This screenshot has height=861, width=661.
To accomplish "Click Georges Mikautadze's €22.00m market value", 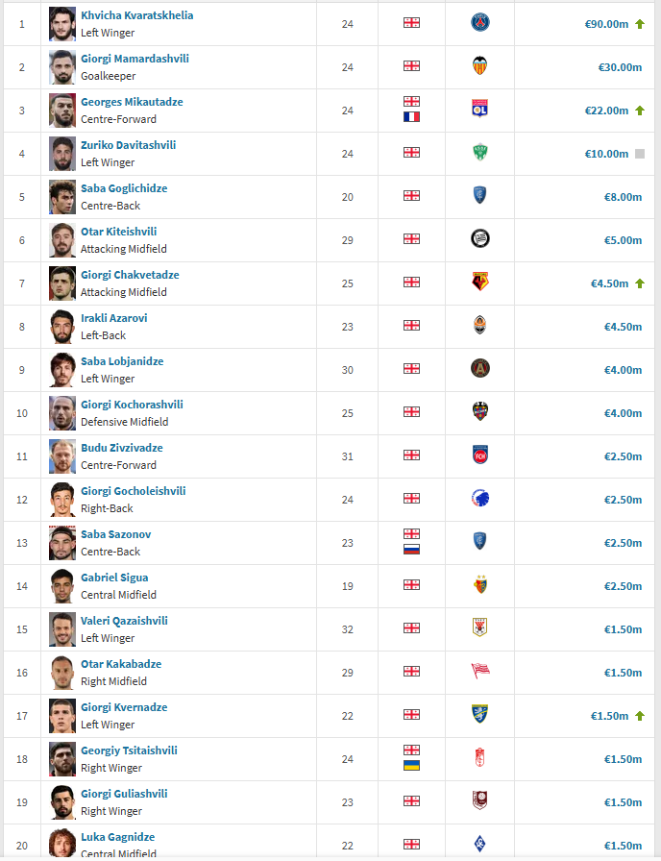I will tap(606, 111).
